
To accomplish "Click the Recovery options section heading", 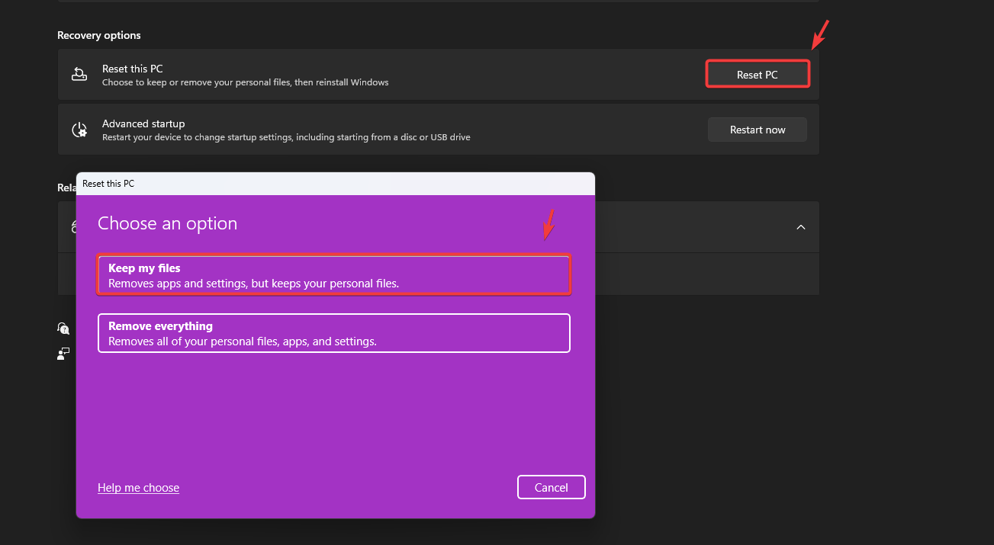I will pyautogui.click(x=99, y=35).
